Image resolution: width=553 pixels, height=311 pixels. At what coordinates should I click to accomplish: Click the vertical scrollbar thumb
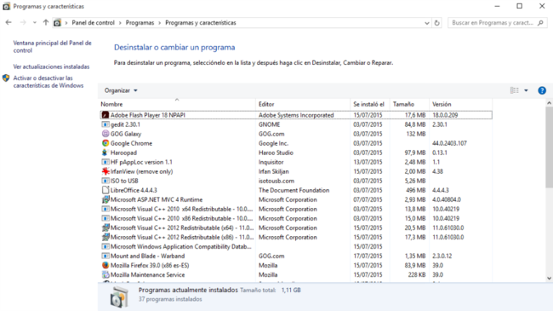(x=549, y=147)
